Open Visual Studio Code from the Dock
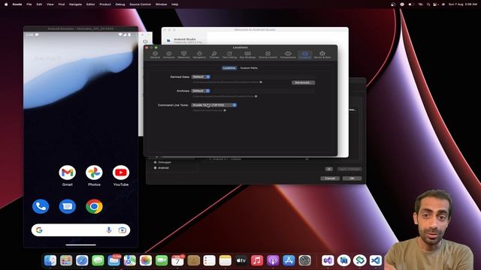The image size is (481, 270). point(376,260)
